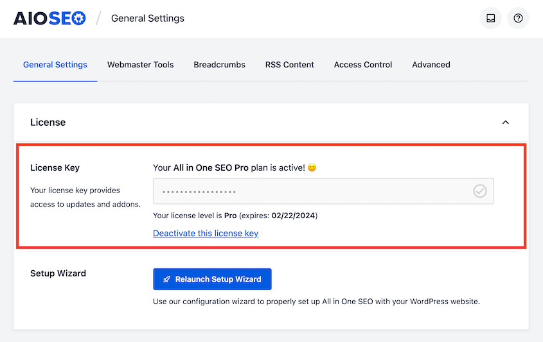The width and height of the screenshot is (543, 342).
Task: Click the license key checkmark icon
Action: pyautogui.click(x=480, y=191)
